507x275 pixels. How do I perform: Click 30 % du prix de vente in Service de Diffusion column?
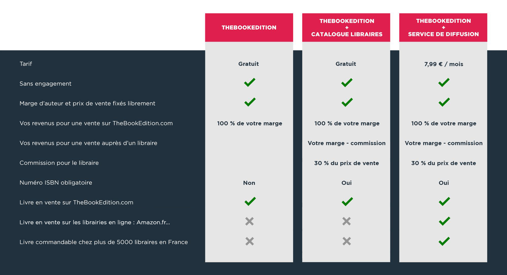444,163
